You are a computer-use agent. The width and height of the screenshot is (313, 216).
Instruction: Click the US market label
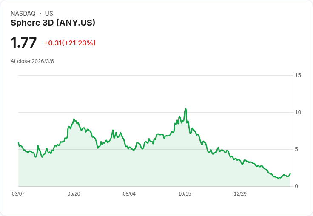click(49, 14)
